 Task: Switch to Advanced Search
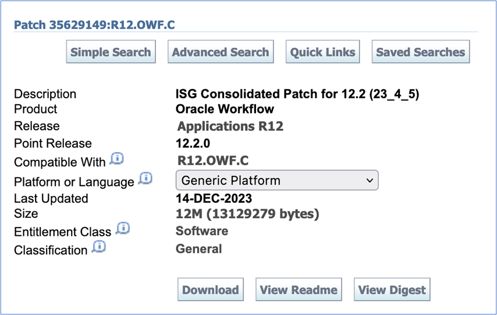click(x=221, y=52)
